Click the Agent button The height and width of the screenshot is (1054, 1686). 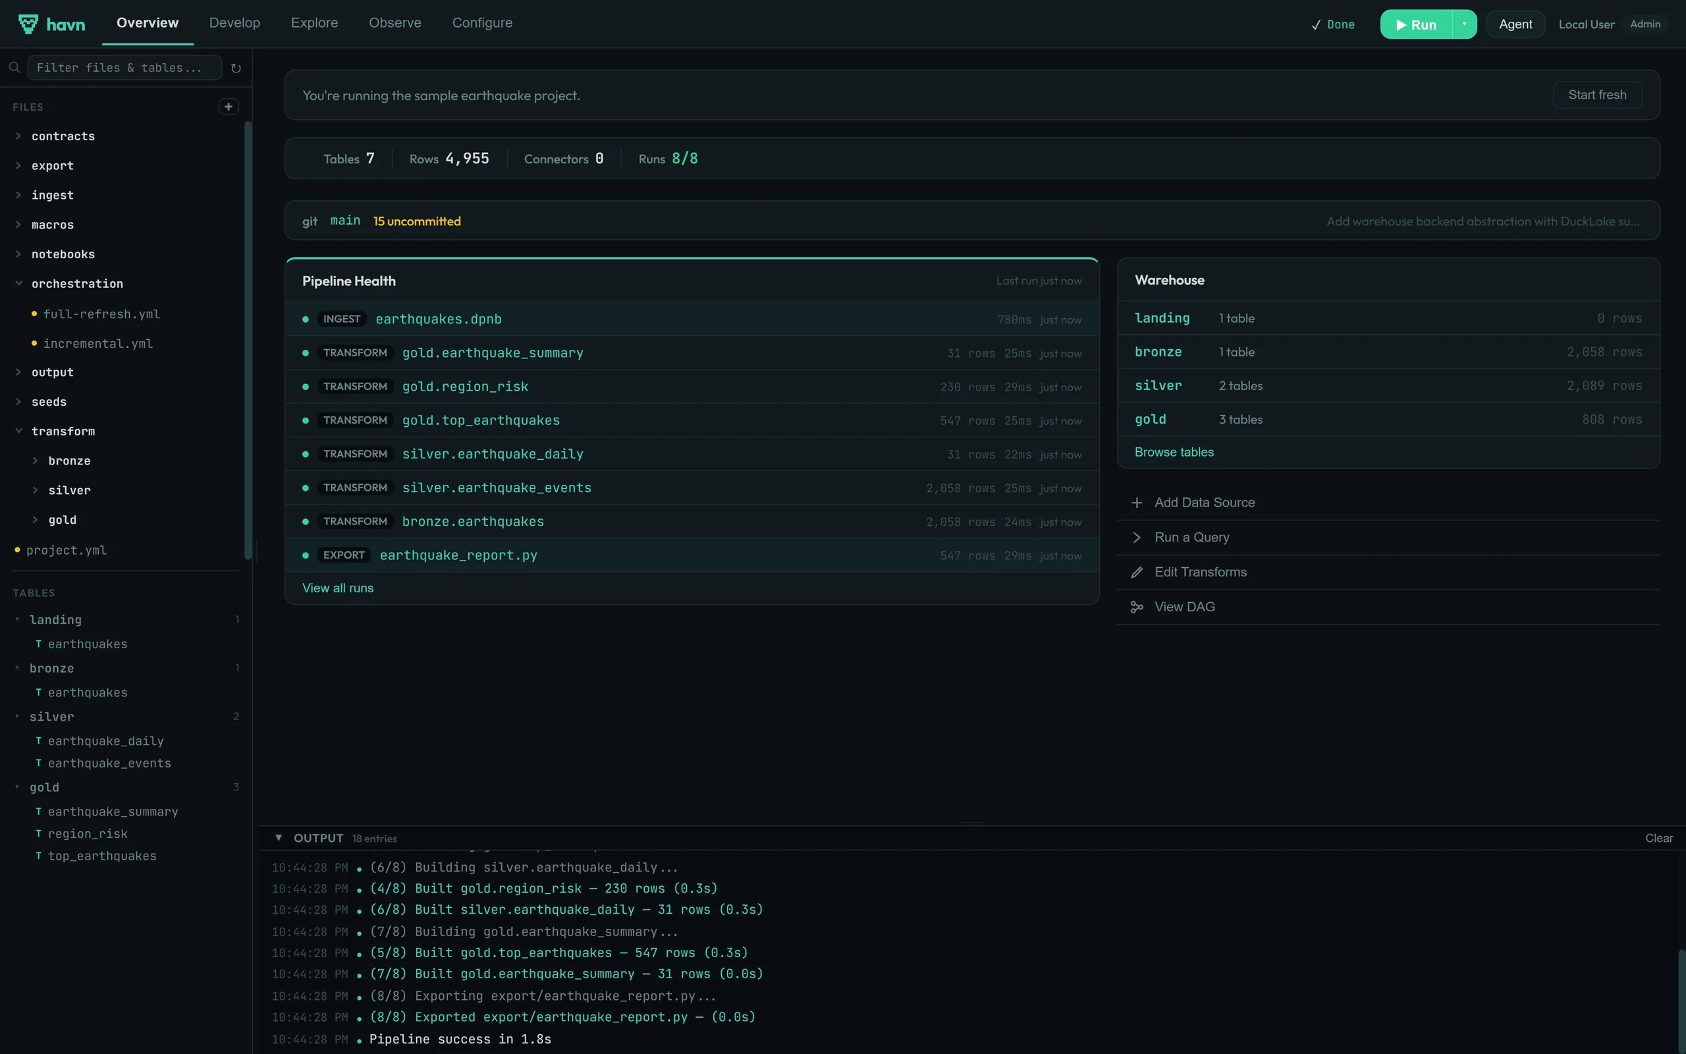pyautogui.click(x=1515, y=24)
